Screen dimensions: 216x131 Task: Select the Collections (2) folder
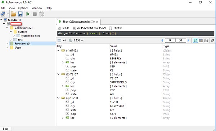[x=23, y=28]
